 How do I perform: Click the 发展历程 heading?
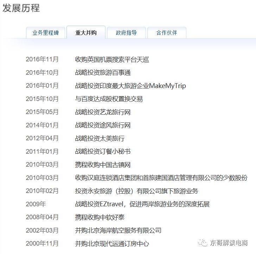[x=21, y=8]
